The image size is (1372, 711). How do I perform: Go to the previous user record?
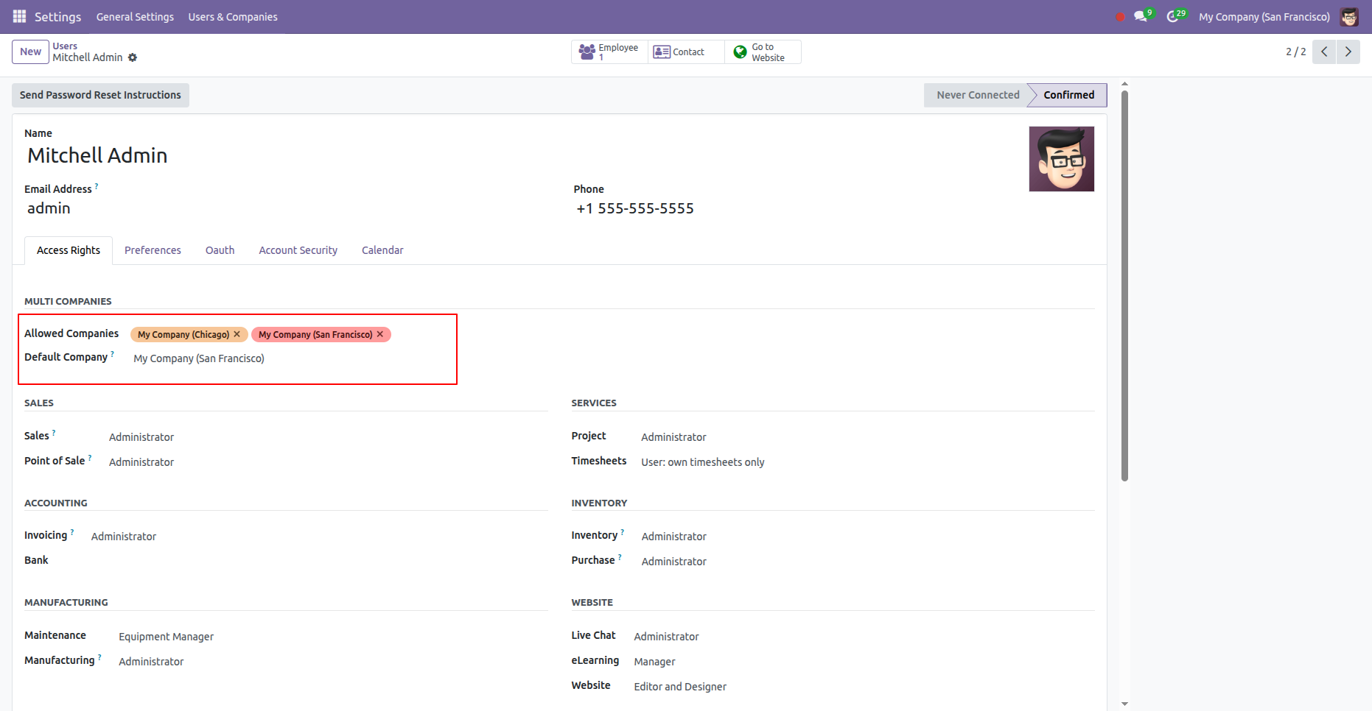(x=1324, y=52)
